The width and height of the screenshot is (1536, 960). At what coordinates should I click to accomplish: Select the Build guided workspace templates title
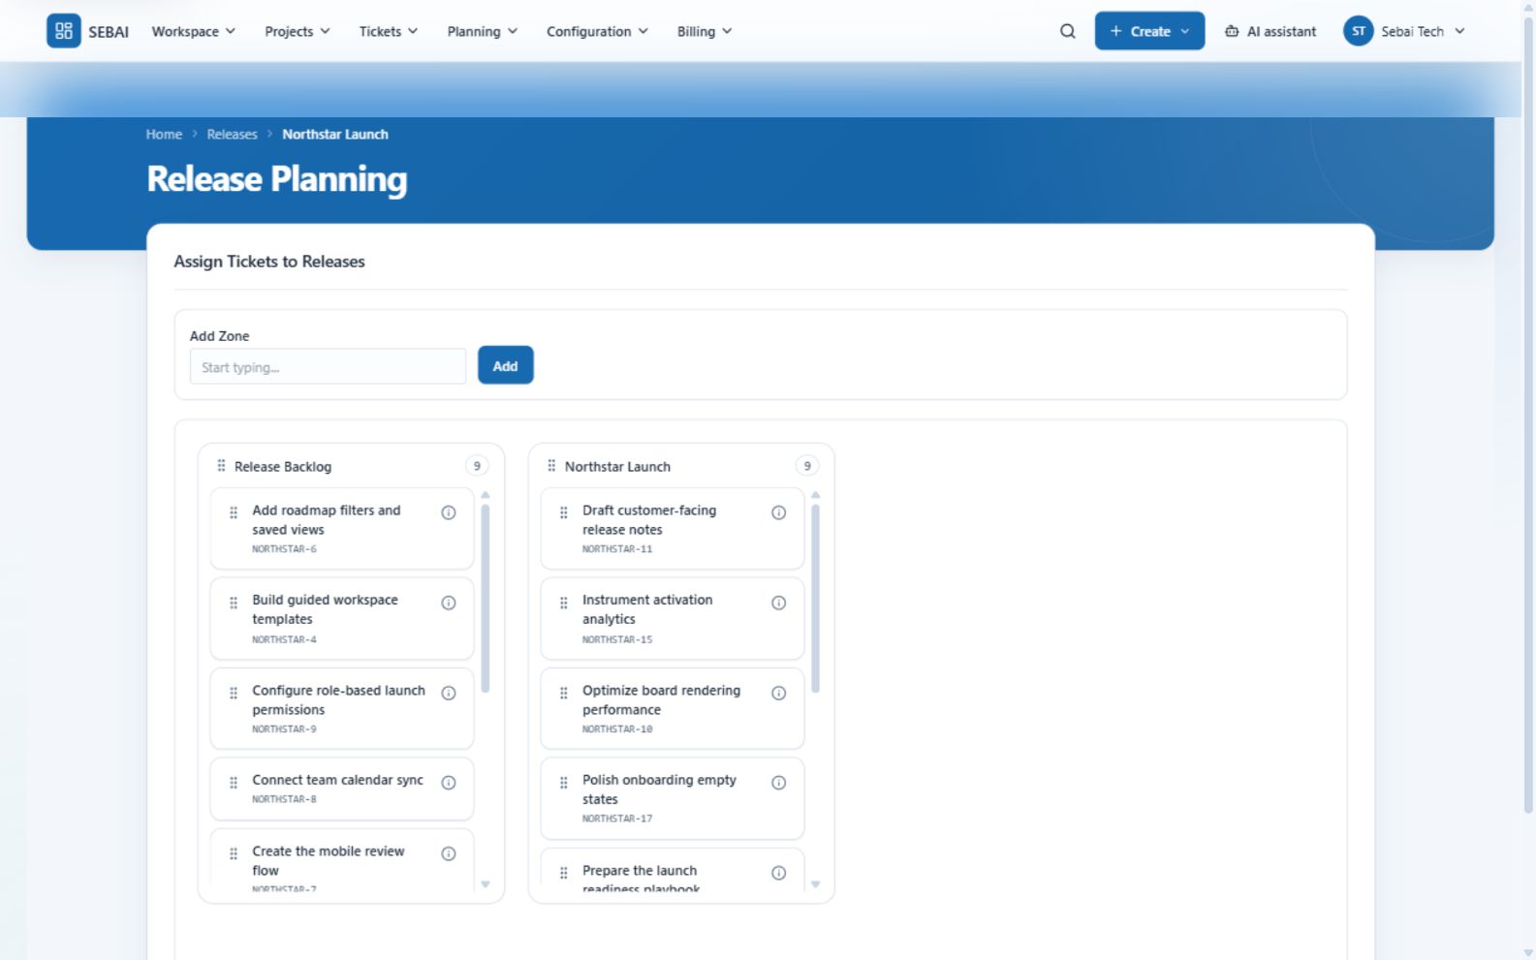325,609
